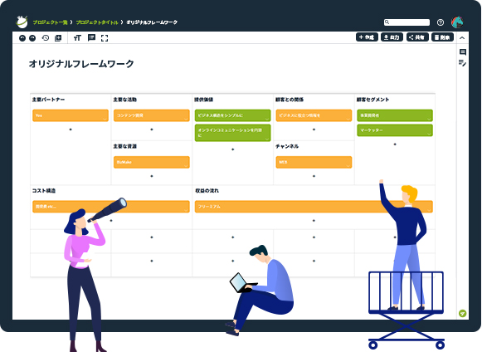Click the duplicate/add copy icon in toolbar
Screen dimensions: 482x352
pos(58,38)
